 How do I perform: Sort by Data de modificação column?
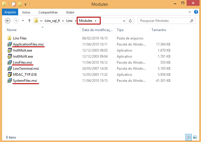pyautogui.click(x=97, y=30)
